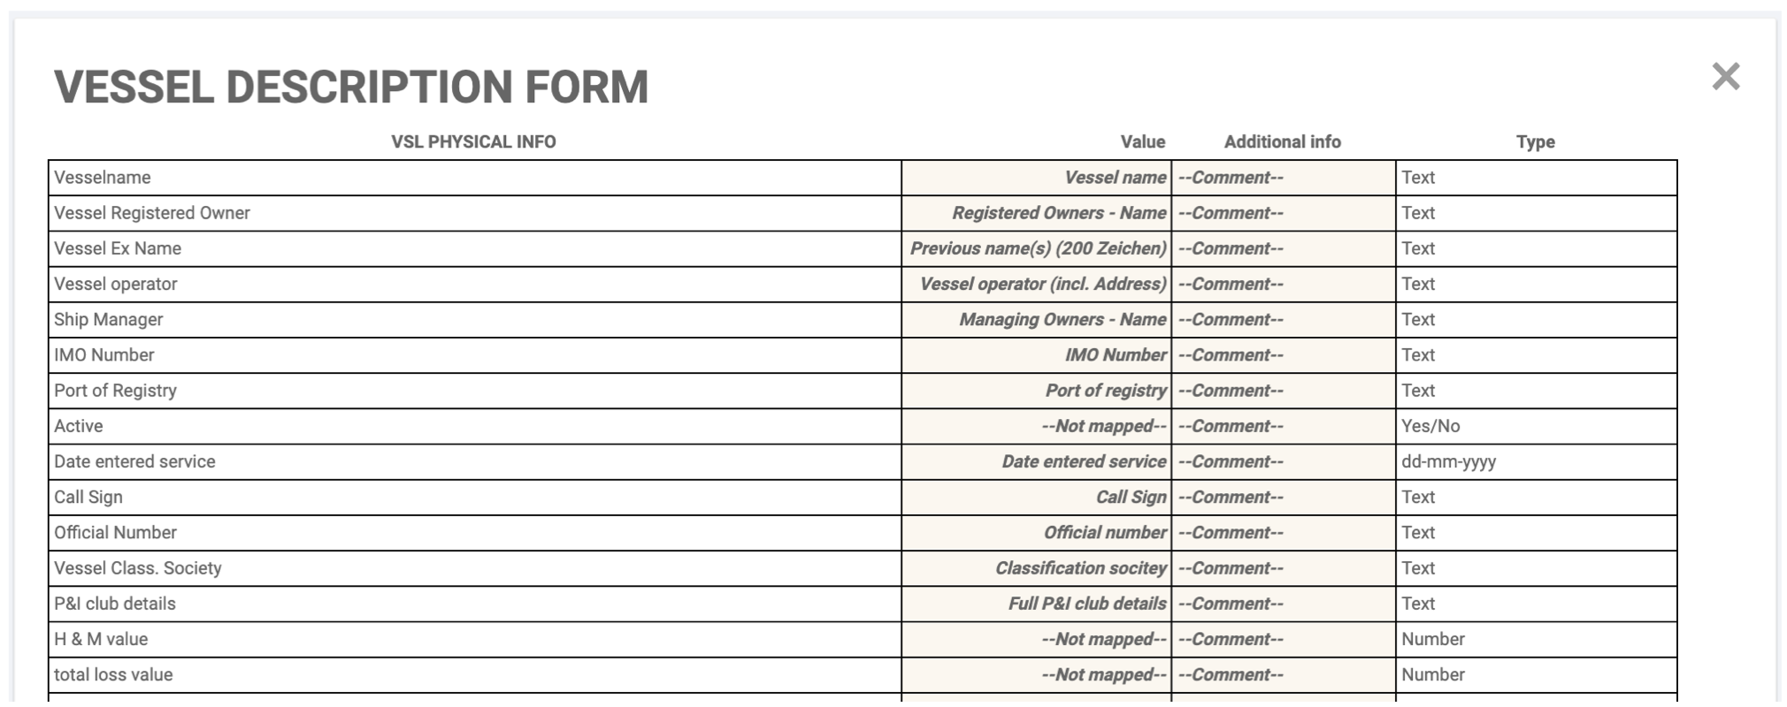Open the 'Date entered service' value cell

pyautogui.click(x=1083, y=461)
